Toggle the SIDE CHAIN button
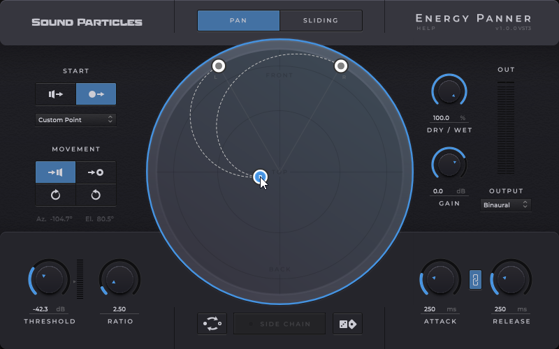This screenshot has width=559, height=349. point(279,324)
